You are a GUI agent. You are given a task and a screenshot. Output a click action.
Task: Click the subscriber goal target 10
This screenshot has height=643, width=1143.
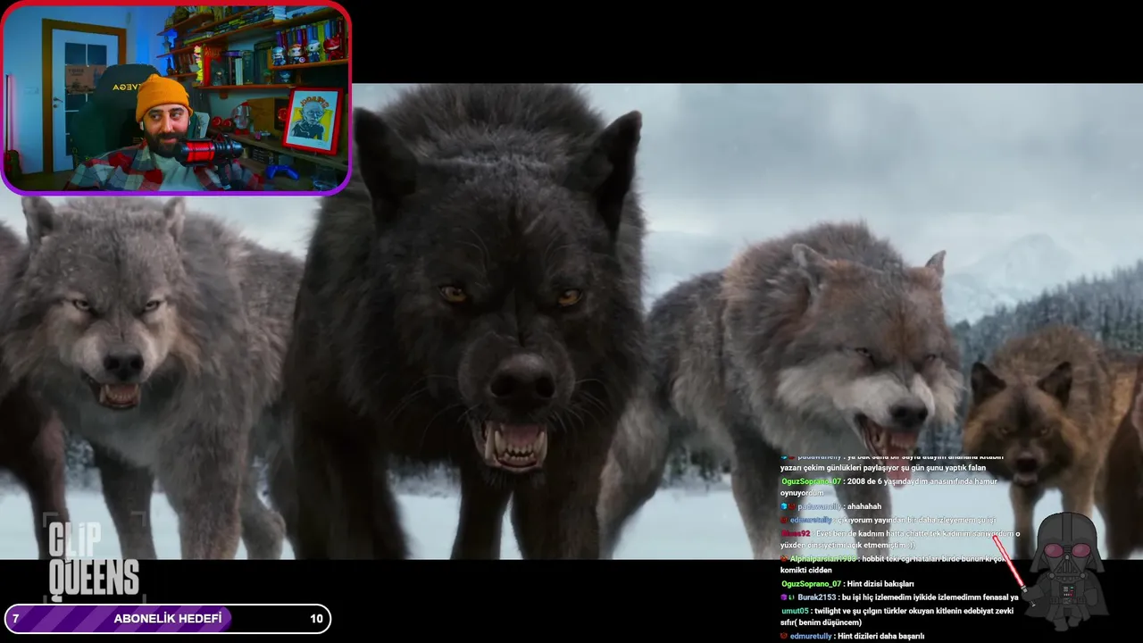coord(316,619)
